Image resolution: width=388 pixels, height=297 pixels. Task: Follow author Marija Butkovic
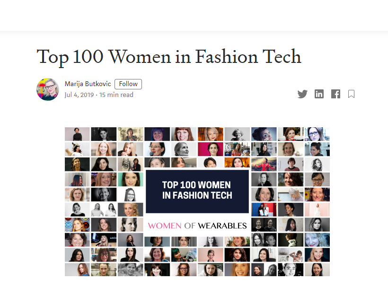tap(128, 84)
